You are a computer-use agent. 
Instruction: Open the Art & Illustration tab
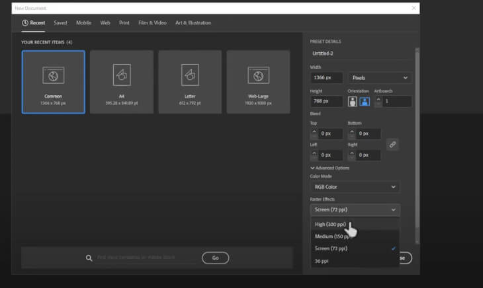(x=193, y=23)
